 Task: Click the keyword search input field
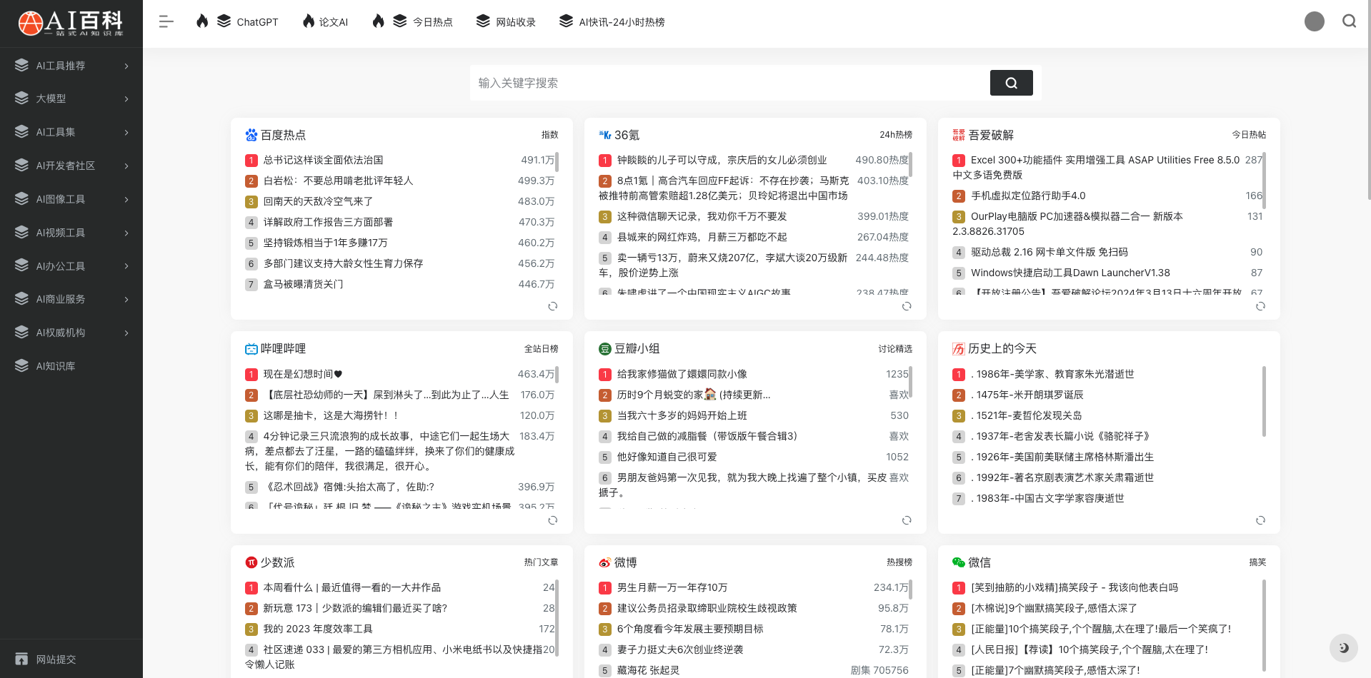pos(729,83)
